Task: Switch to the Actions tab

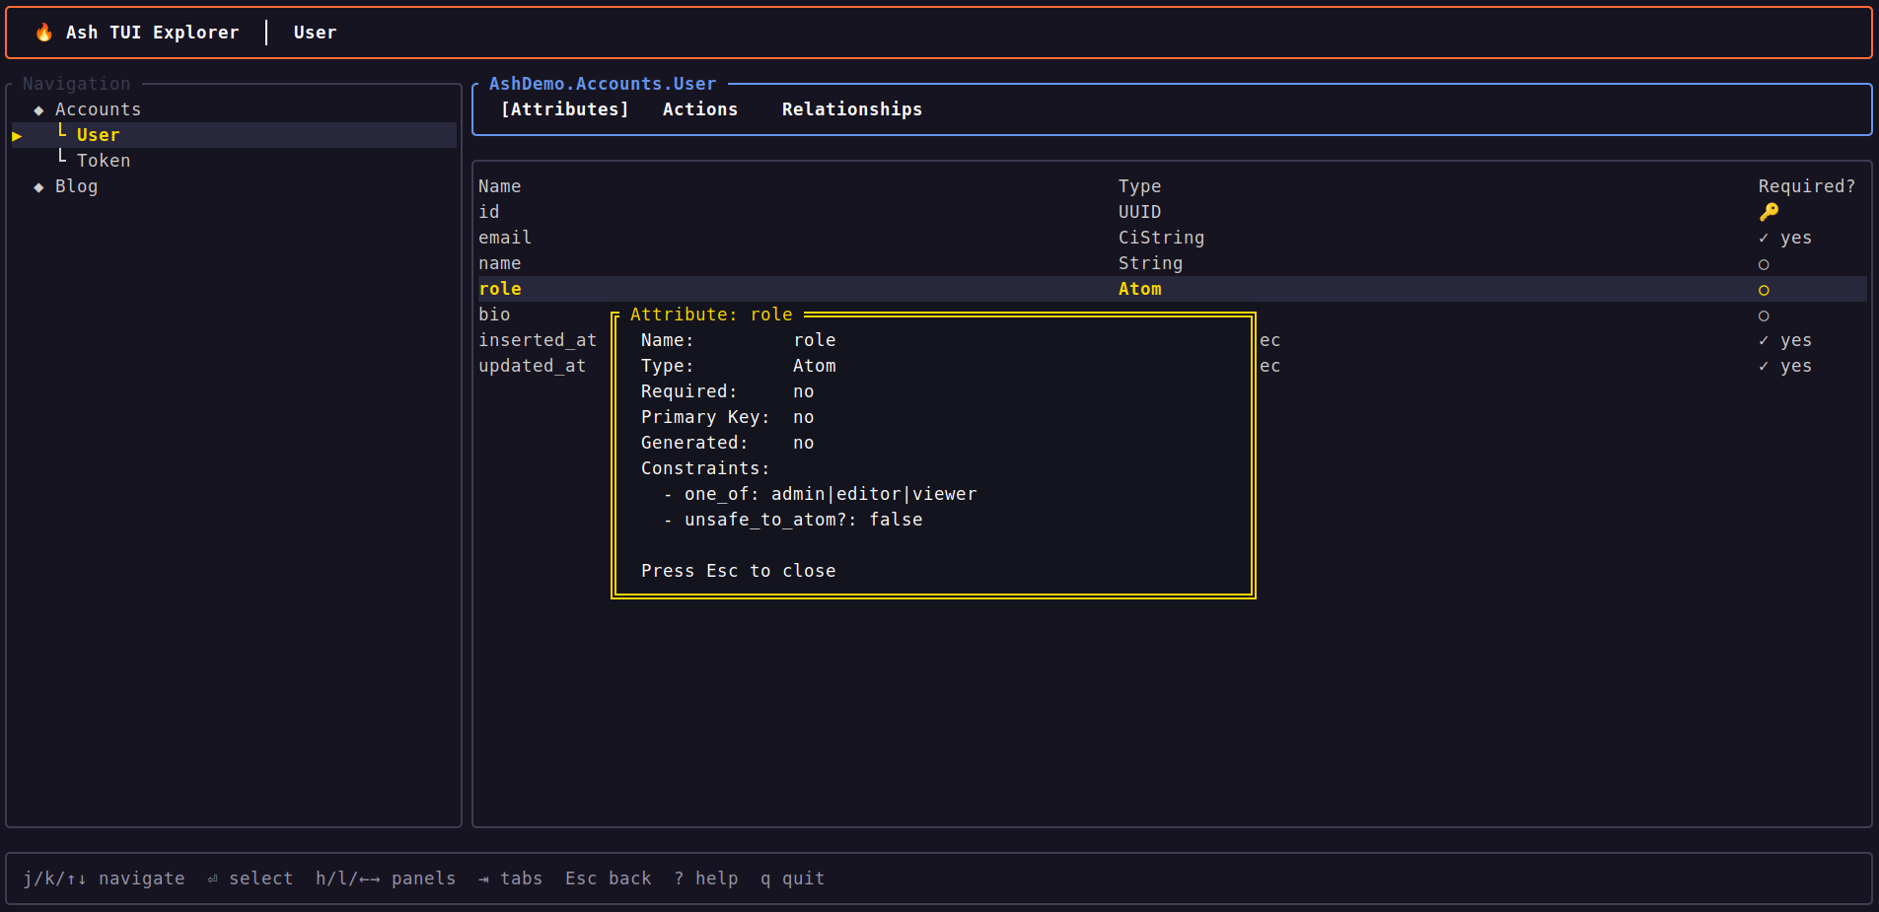Action: point(699,109)
